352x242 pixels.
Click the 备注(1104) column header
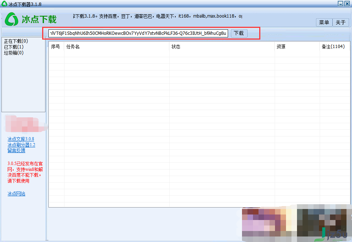point(334,47)
